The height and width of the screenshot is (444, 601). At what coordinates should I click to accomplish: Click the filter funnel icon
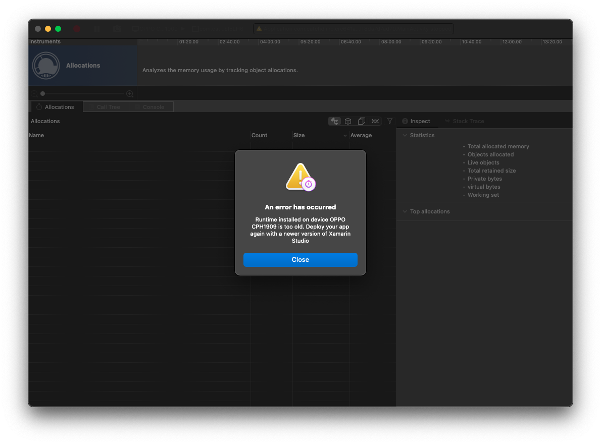point(389,121)
